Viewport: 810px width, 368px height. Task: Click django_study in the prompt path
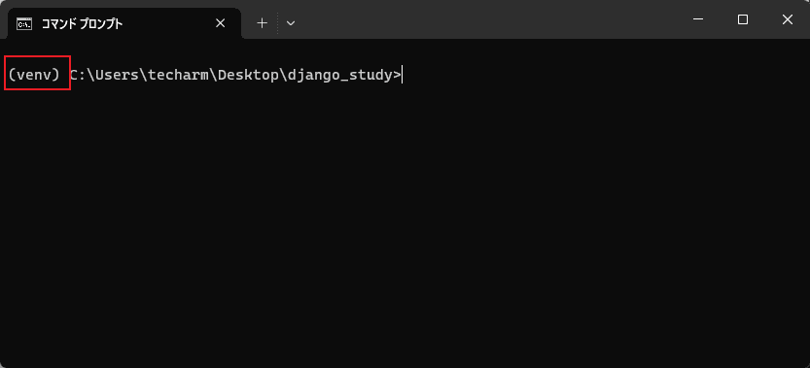click(340, 76)
